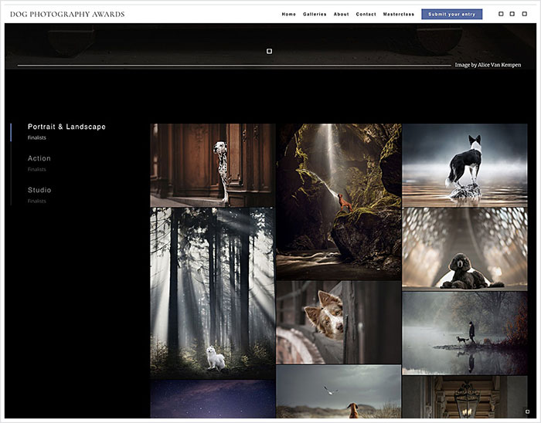Open the Contact page
Viewport: 541px width, 423px height.
coord(366,14)
